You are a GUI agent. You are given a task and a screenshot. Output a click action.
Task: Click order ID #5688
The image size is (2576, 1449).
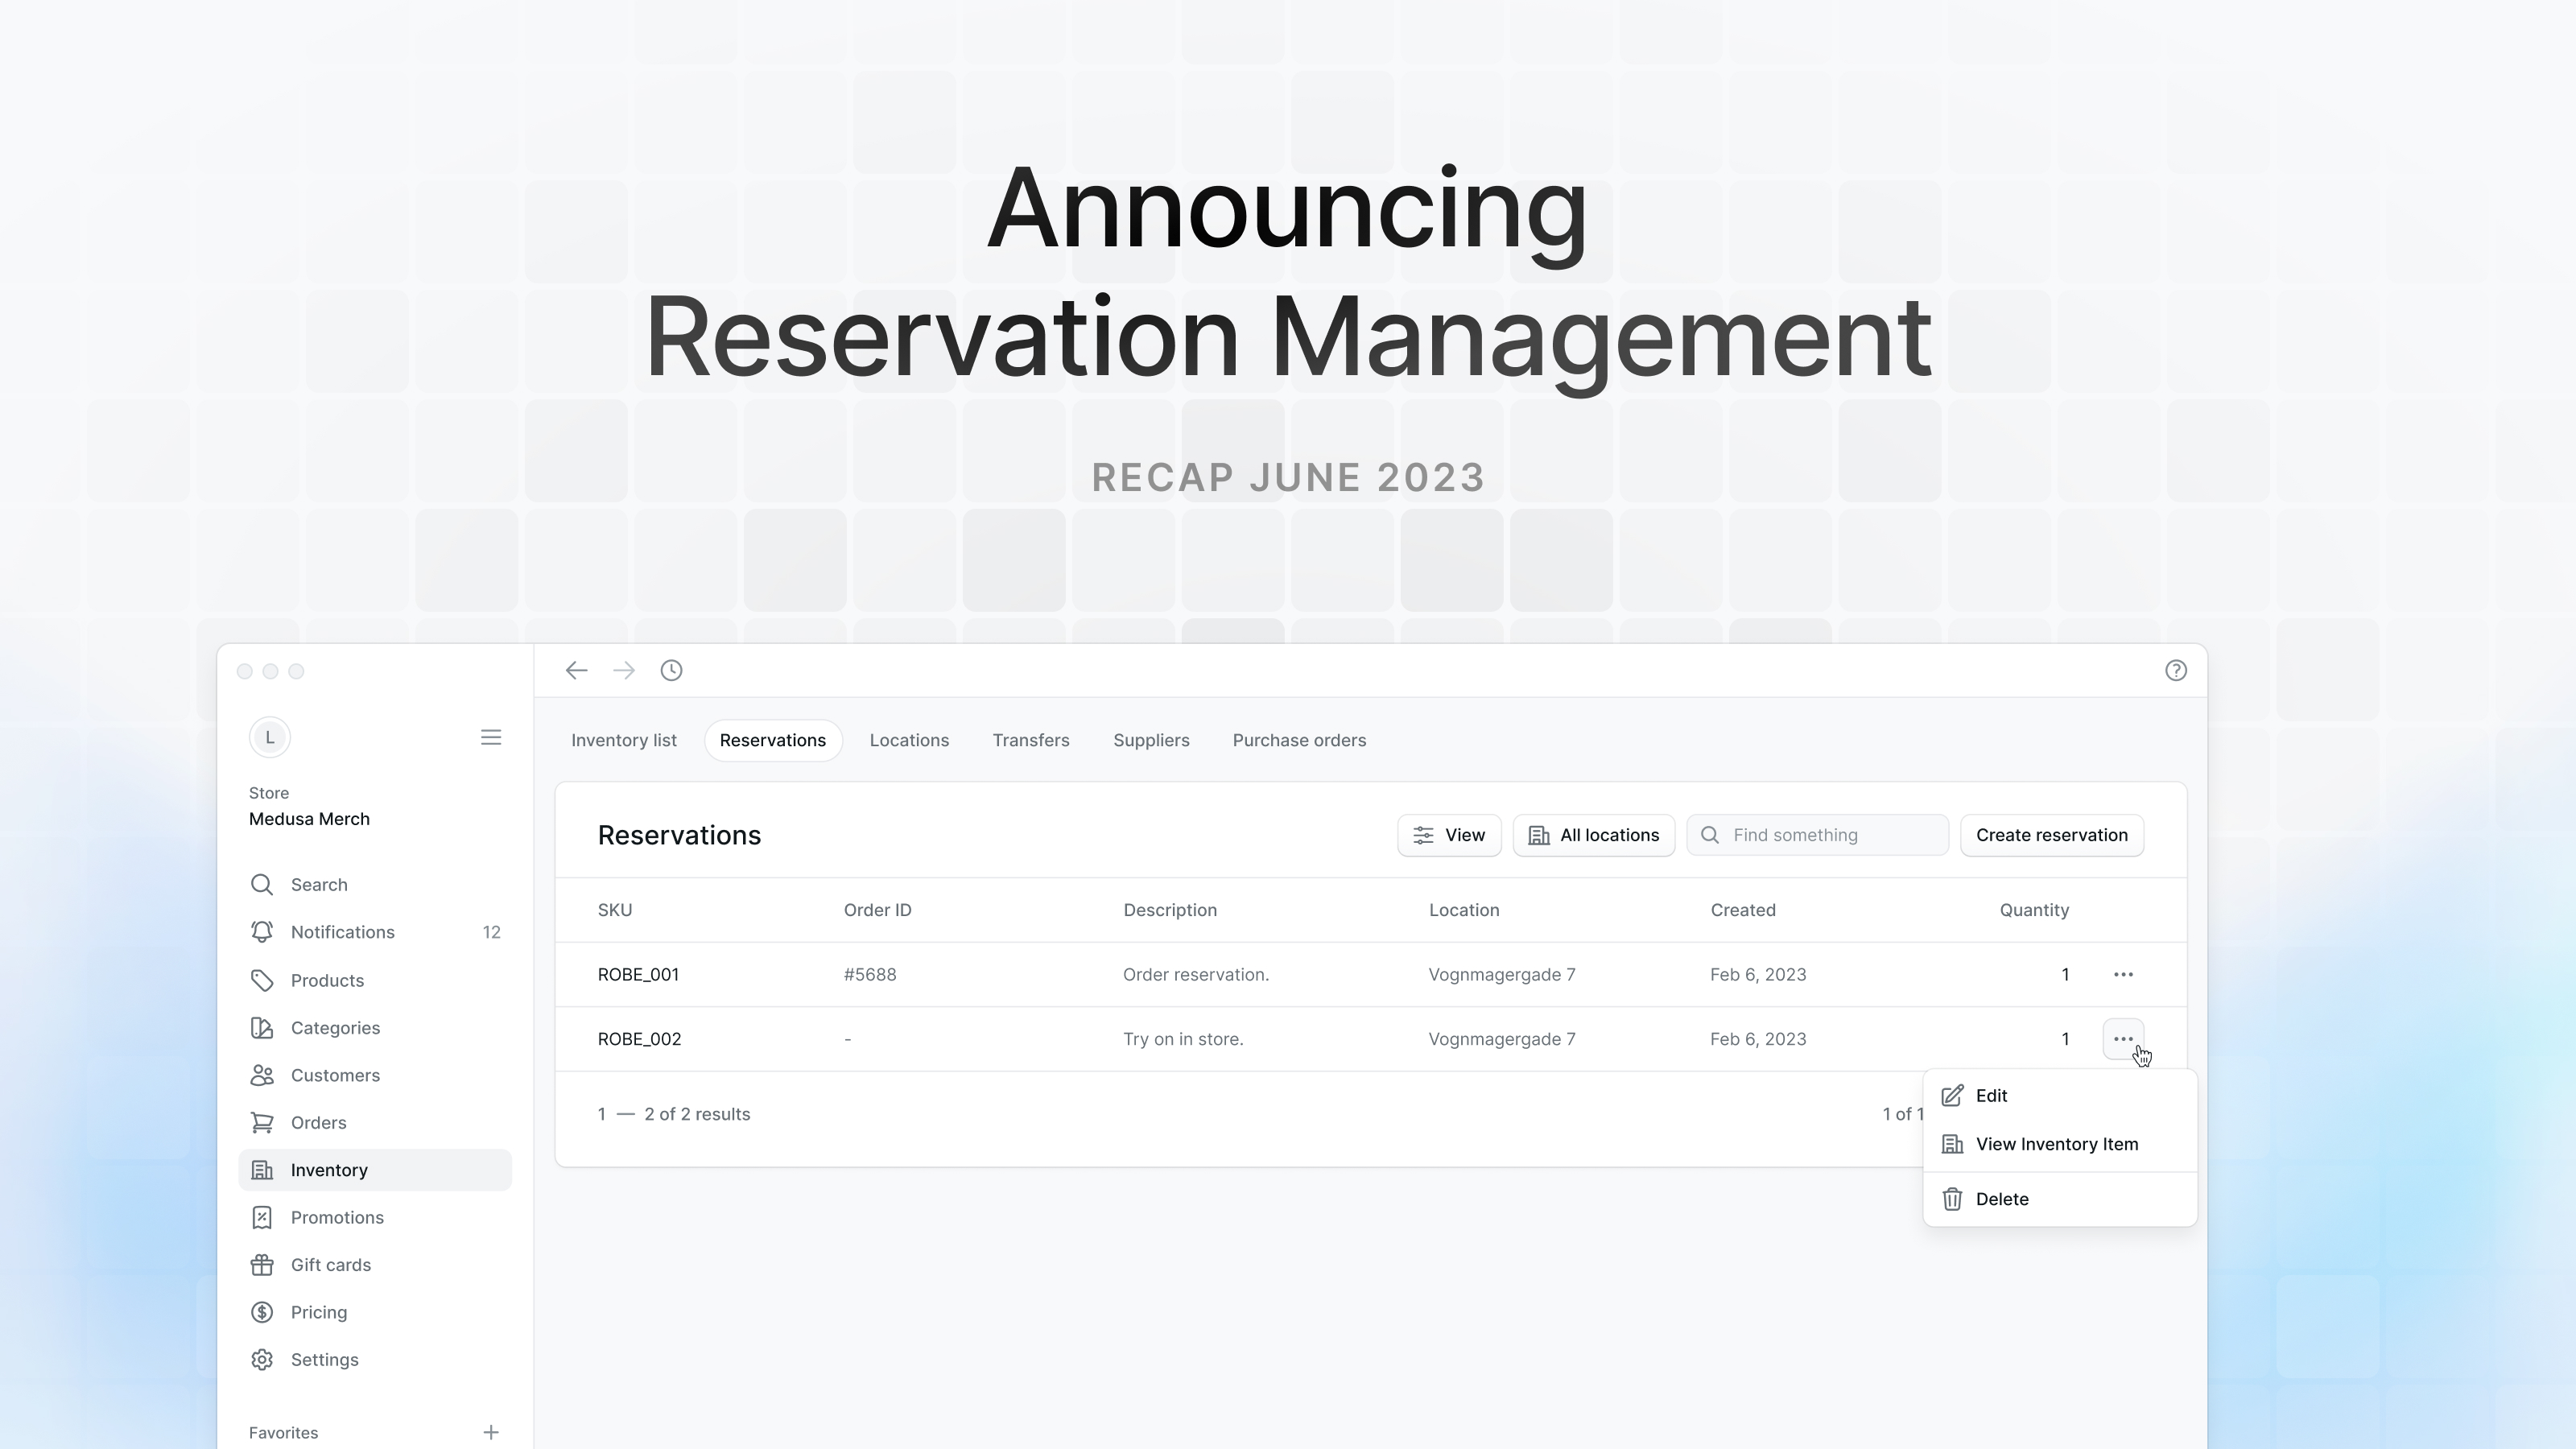coord(870,974)
